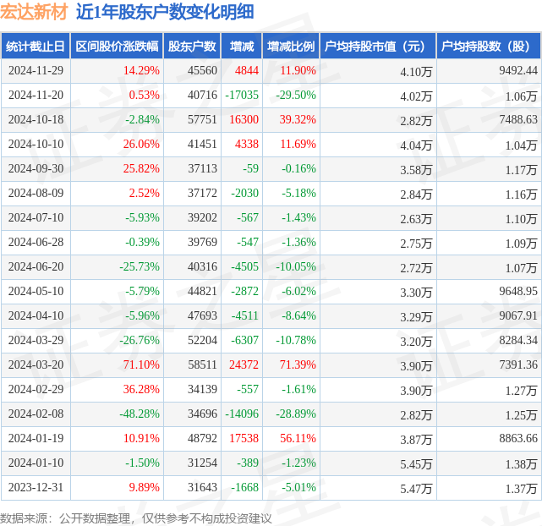The width and height of the screenshot is (542, 526).
Task: Click the 增减比例 column header
Action: [x=291, y=46]
